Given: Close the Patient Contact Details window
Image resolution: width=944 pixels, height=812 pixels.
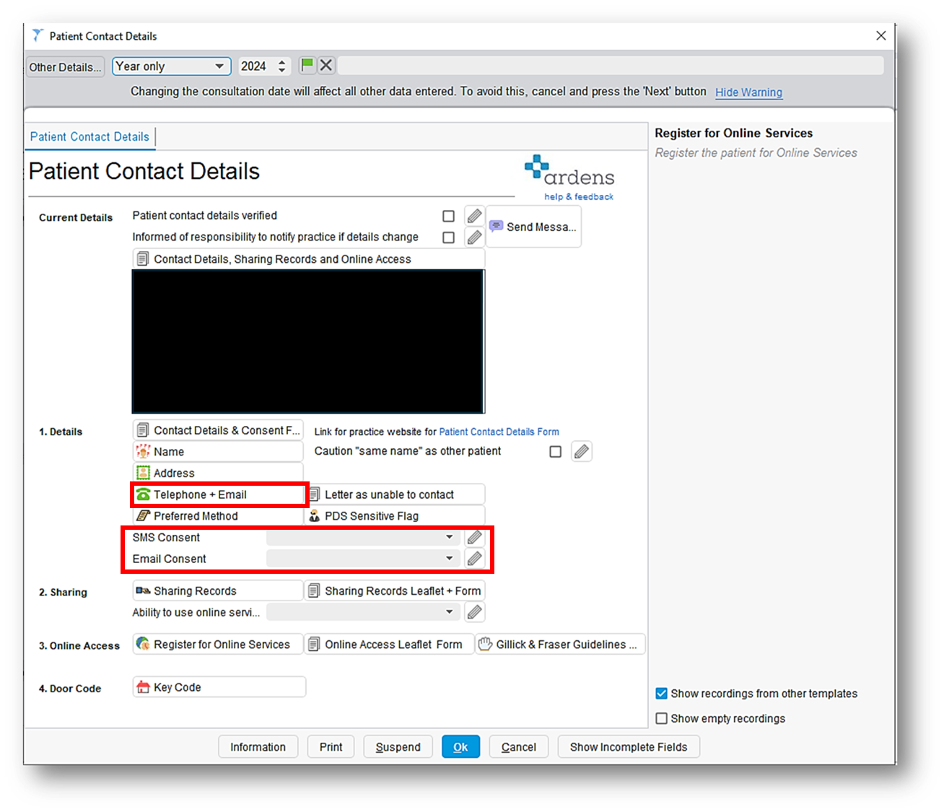Looking at the screenshot, I should click(881, 35).
